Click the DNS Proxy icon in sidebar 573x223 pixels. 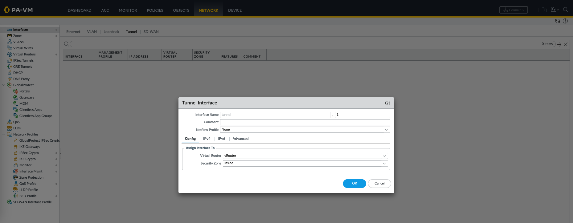(x=10, y=79)
